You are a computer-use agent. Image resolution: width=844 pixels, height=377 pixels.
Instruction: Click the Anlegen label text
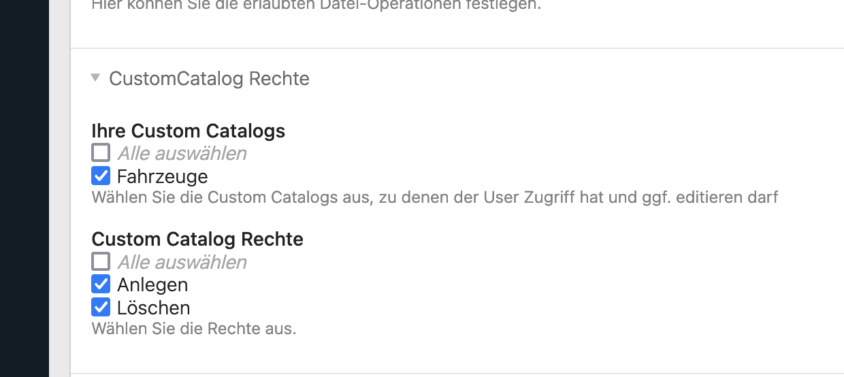tap(152, 284)
